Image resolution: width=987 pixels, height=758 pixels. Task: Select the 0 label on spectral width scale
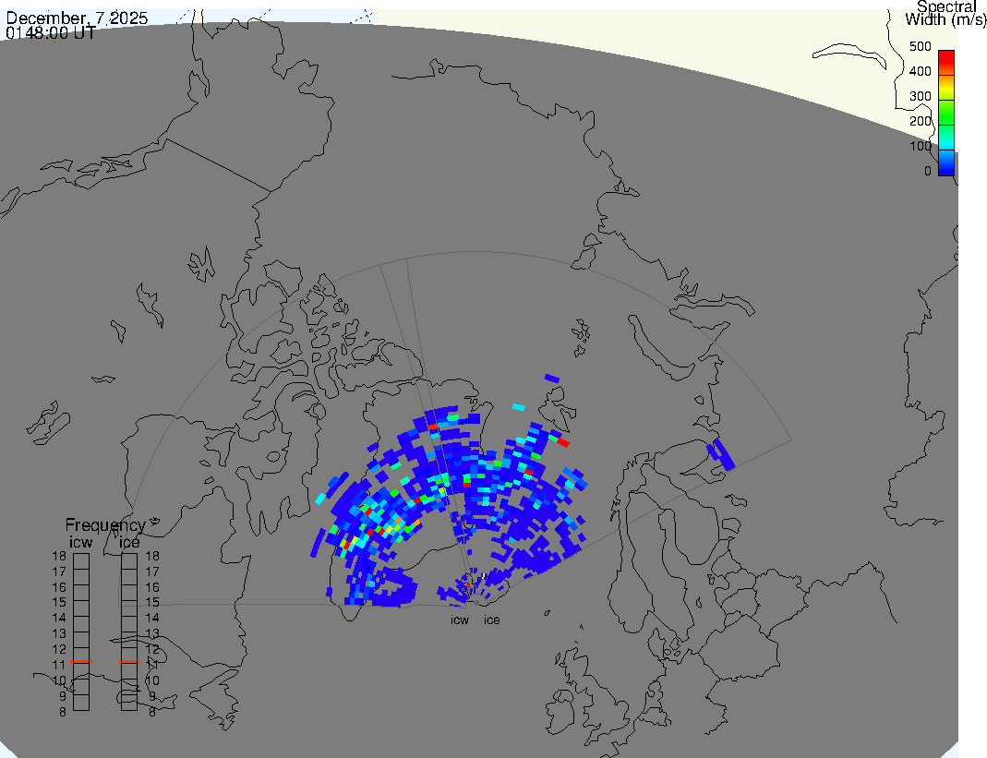928,171
